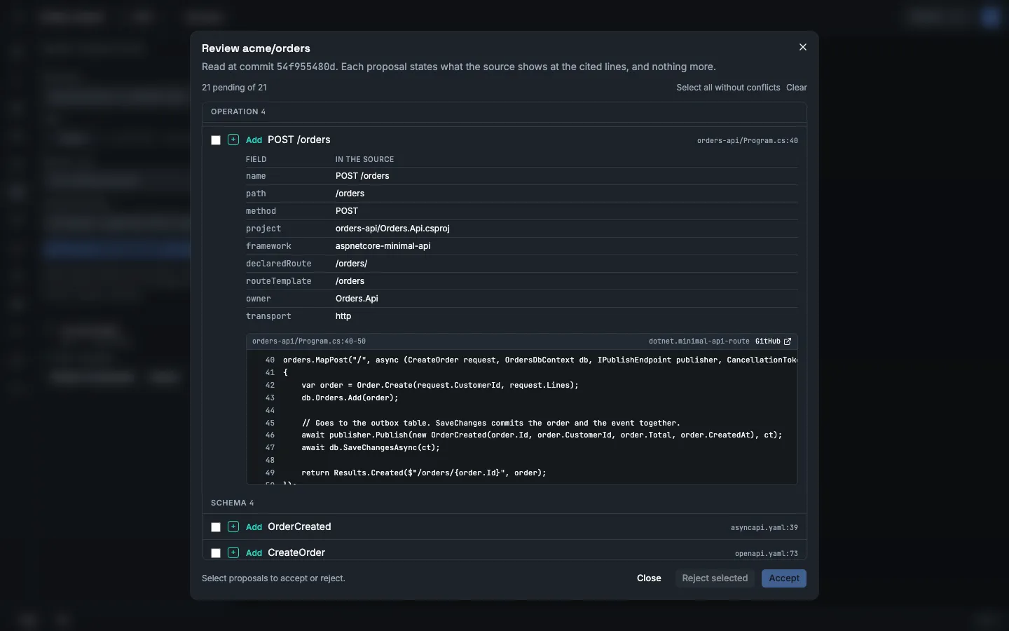Click the OPERATION 4 section header

tap(238, 111)
